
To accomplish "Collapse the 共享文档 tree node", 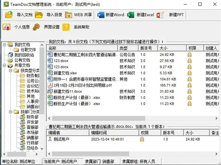I will coord(4,66).
